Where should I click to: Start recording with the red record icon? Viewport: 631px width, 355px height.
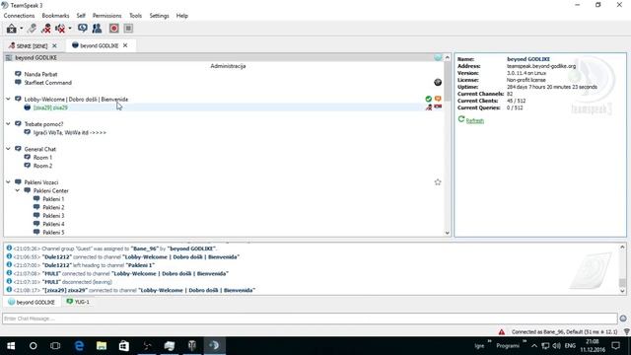(x=114, y=29)
